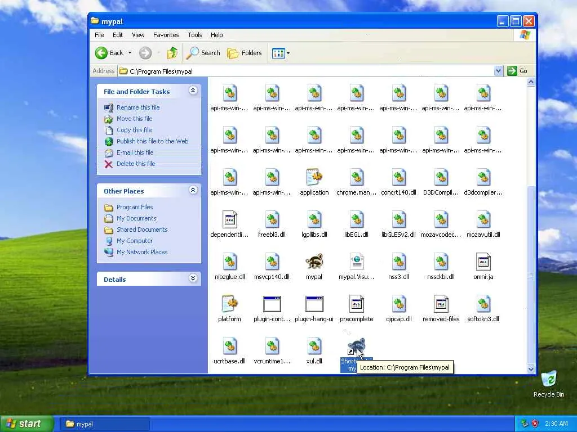
Task: Select the ucrtbase.dll file icon
Action: click(x=230, y=346)
